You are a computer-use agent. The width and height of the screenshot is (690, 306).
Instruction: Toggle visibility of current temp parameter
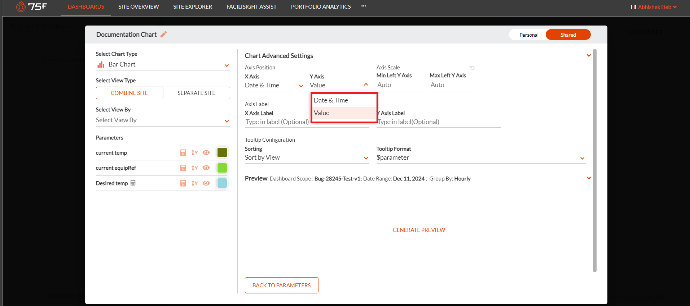(x=206, y=153)
